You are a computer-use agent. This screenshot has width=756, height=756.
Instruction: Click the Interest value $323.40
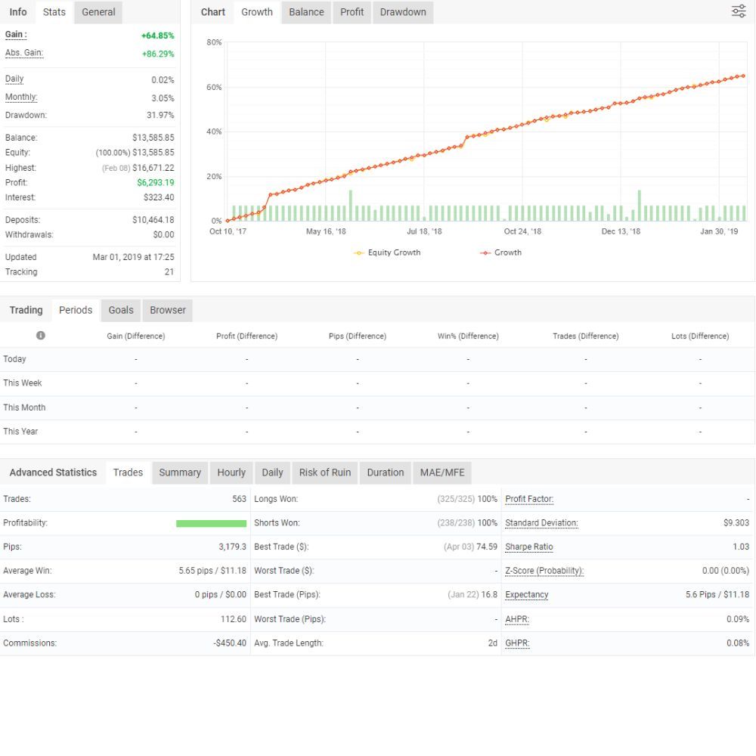click(x=159, y=197)
